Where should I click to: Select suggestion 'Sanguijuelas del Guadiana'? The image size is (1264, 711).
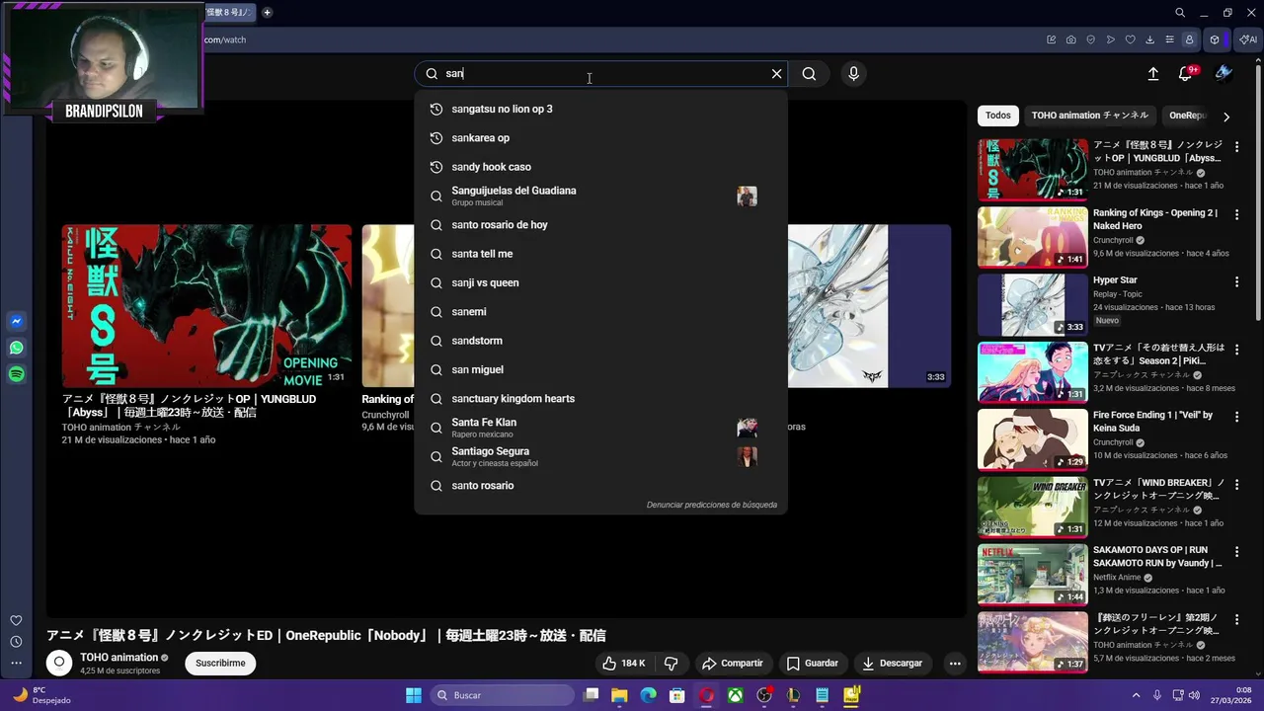[600, 196]
